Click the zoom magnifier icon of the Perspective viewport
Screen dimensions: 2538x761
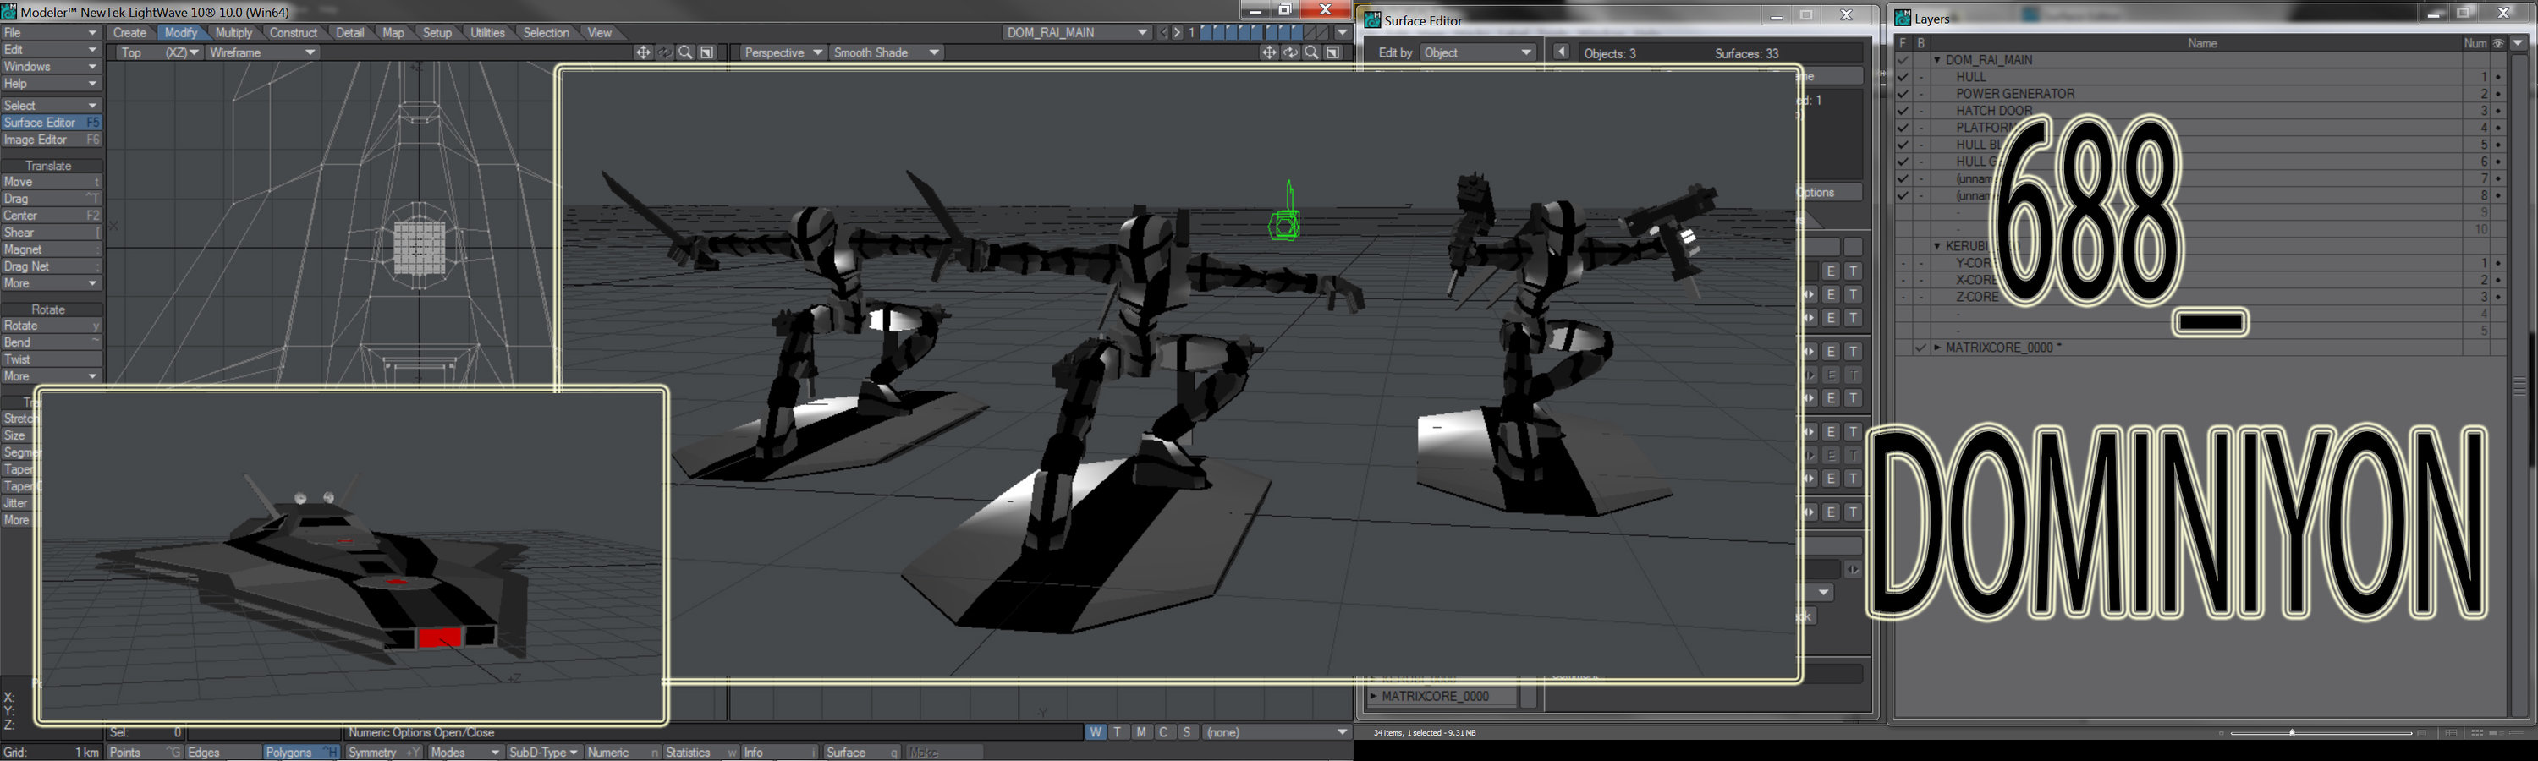coord(1311,52)
